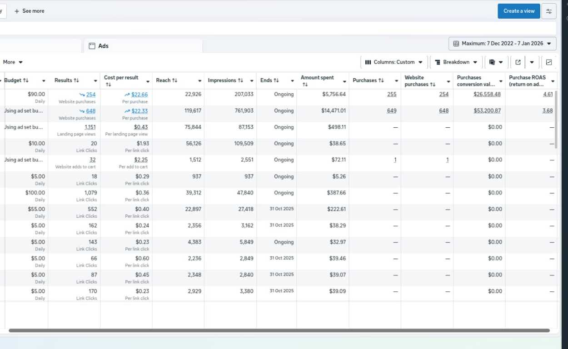Screen dimensions: 568x349
Task: Expand the More dropdown on the left
Action: tap(13, 62)
